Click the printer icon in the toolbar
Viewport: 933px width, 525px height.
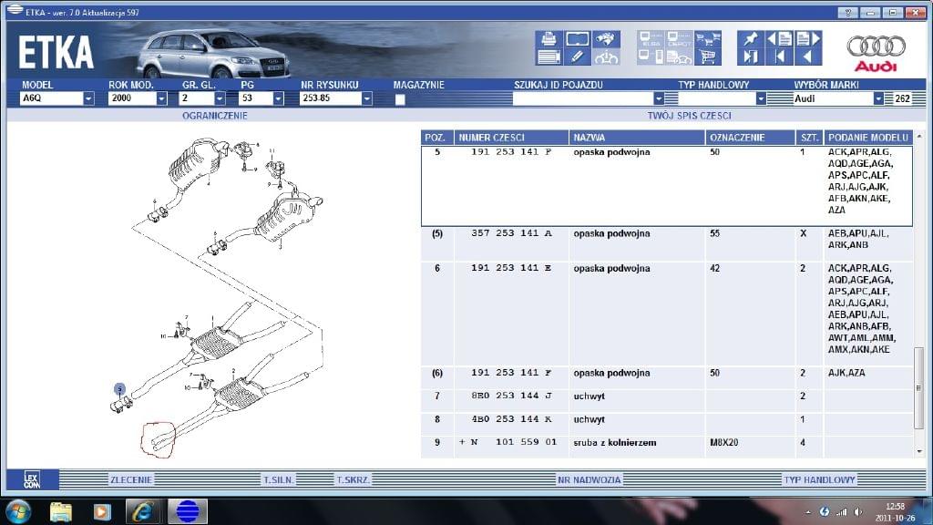[549, 39]
